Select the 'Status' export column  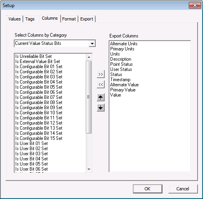tap(116, 74)
